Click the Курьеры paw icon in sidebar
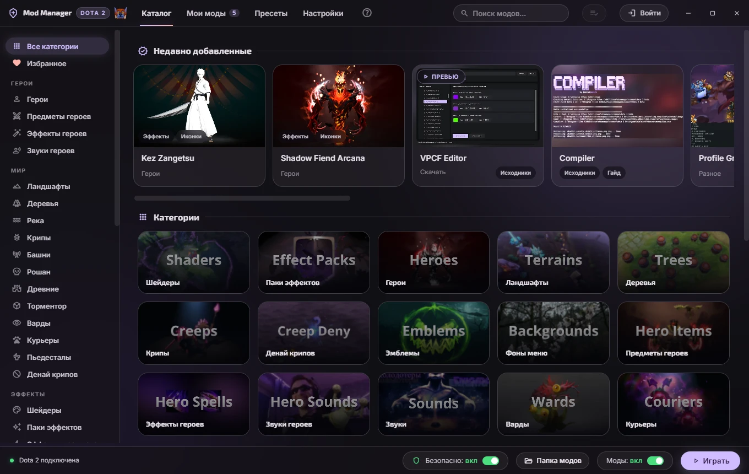 pos(17,340)
